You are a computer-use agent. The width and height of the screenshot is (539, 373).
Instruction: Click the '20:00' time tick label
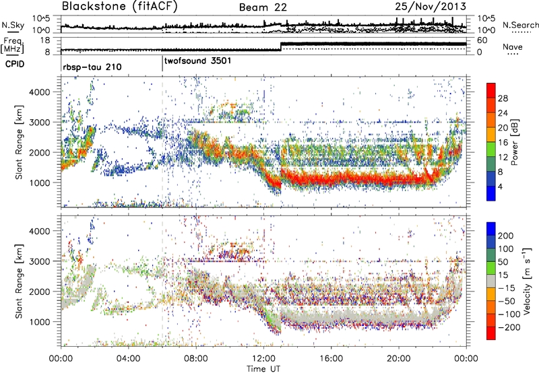click(399, 359)
